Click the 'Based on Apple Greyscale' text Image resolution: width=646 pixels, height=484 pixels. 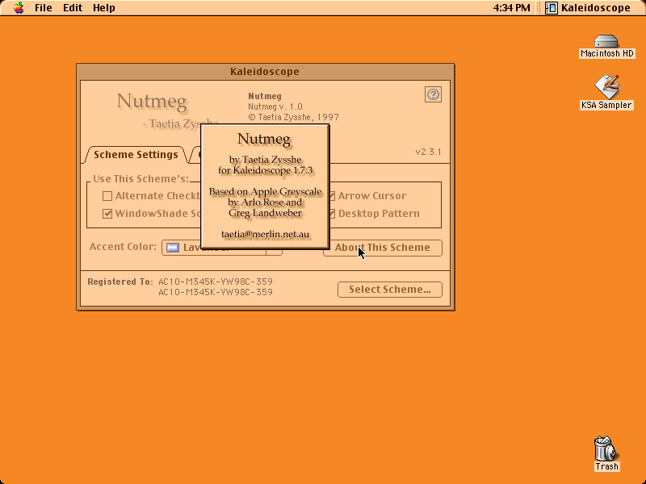265,192
